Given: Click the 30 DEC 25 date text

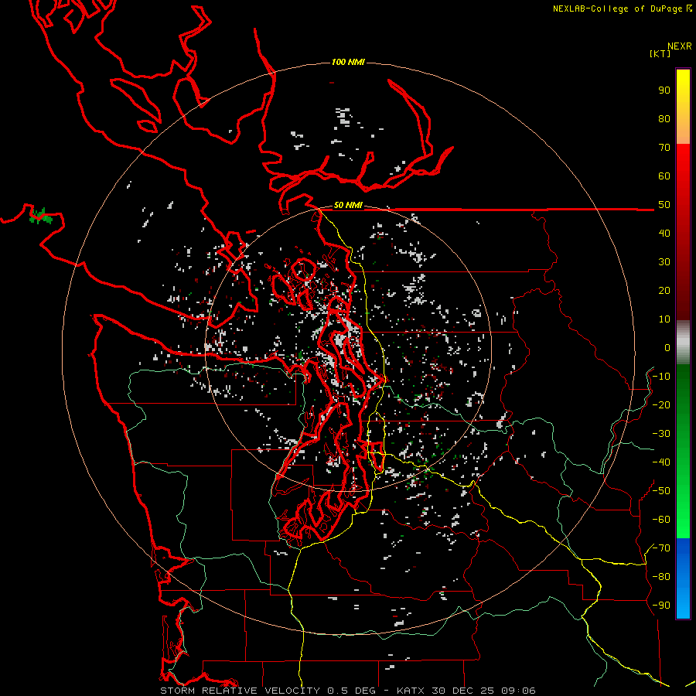Looking at the screenshot, I should (462, 691).
